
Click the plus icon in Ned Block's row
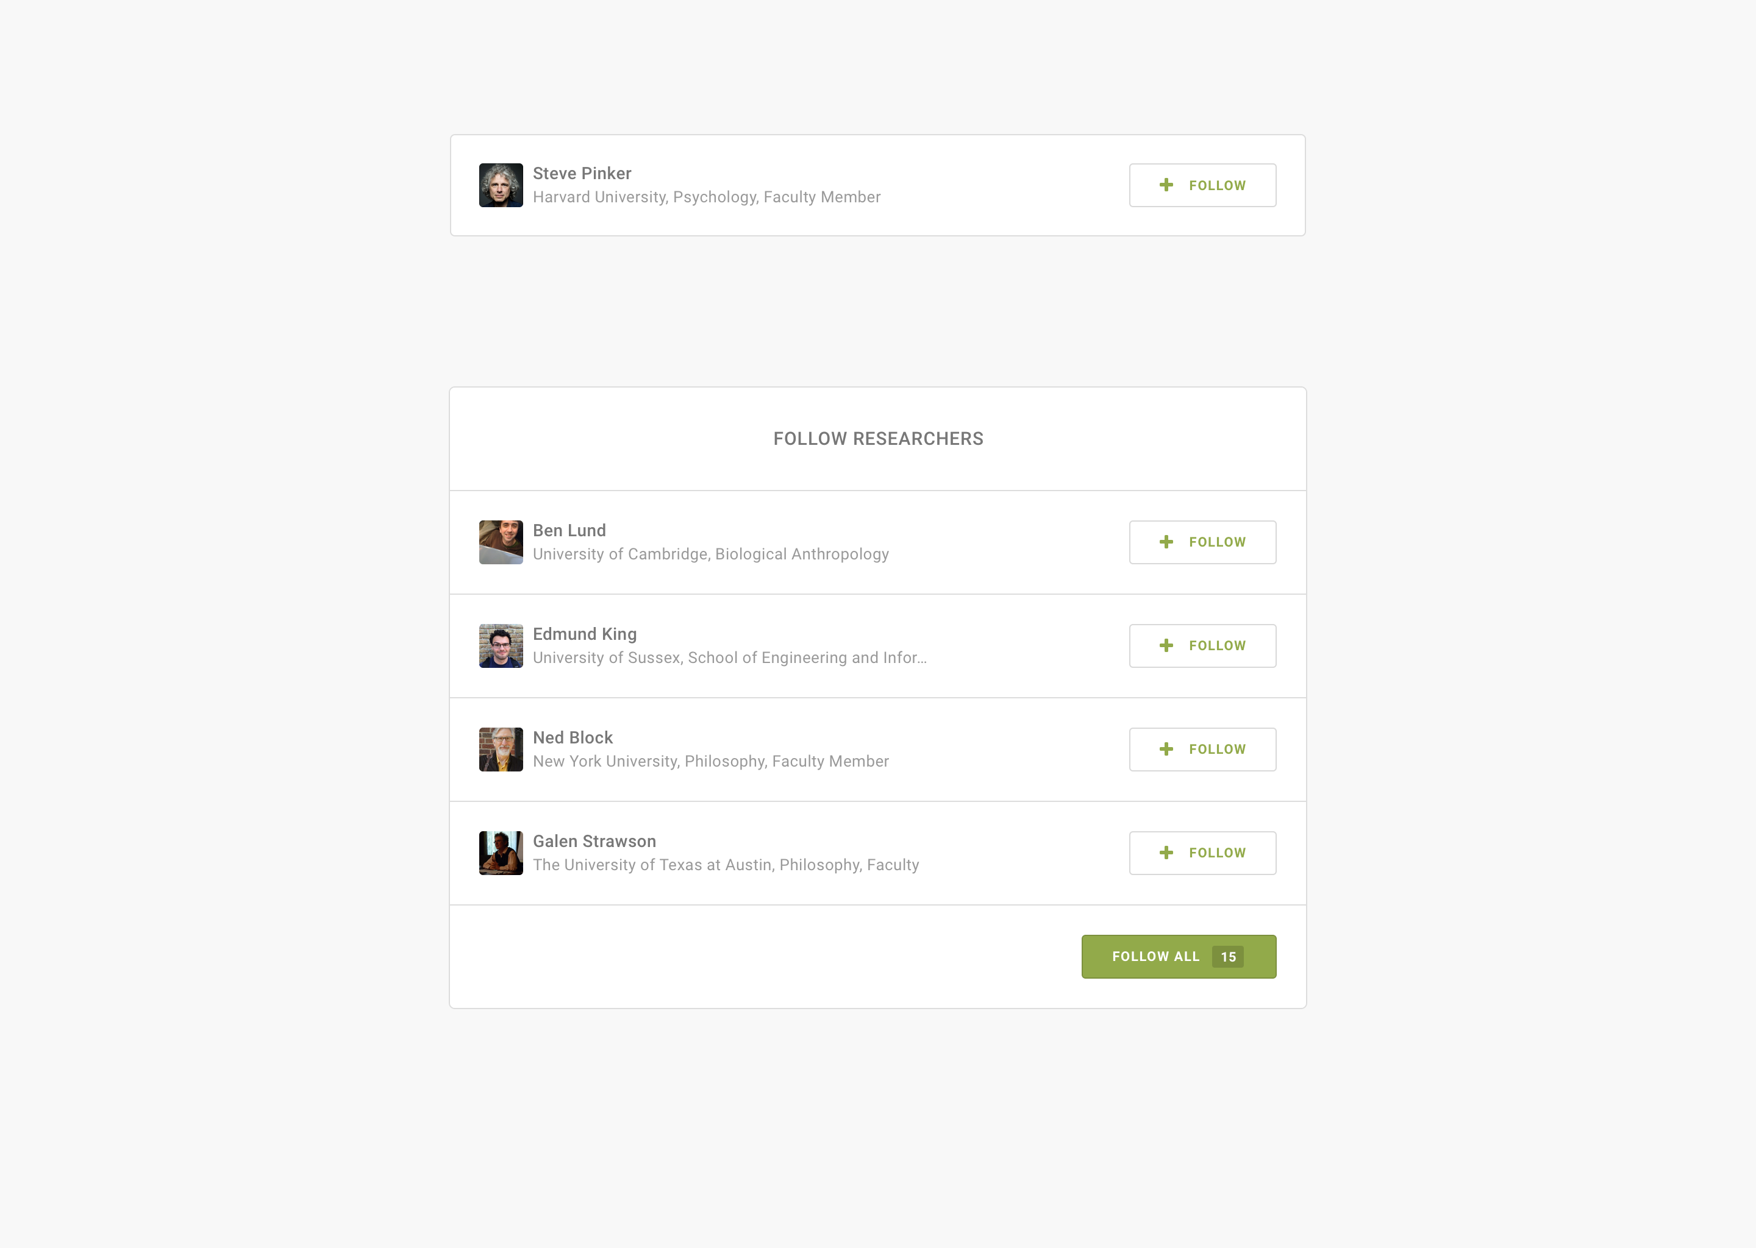(1166, 750)
